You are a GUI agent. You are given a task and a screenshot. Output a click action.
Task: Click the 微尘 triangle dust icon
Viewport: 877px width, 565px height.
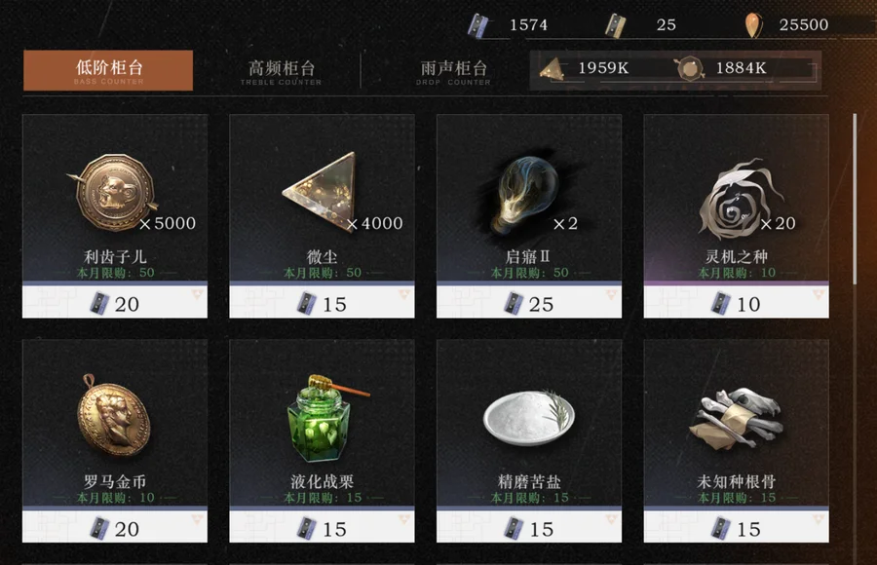tap(320, 189)
